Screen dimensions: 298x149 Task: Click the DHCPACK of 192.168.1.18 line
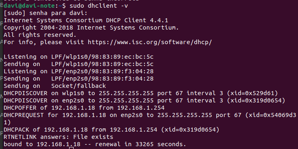point(111,130)
